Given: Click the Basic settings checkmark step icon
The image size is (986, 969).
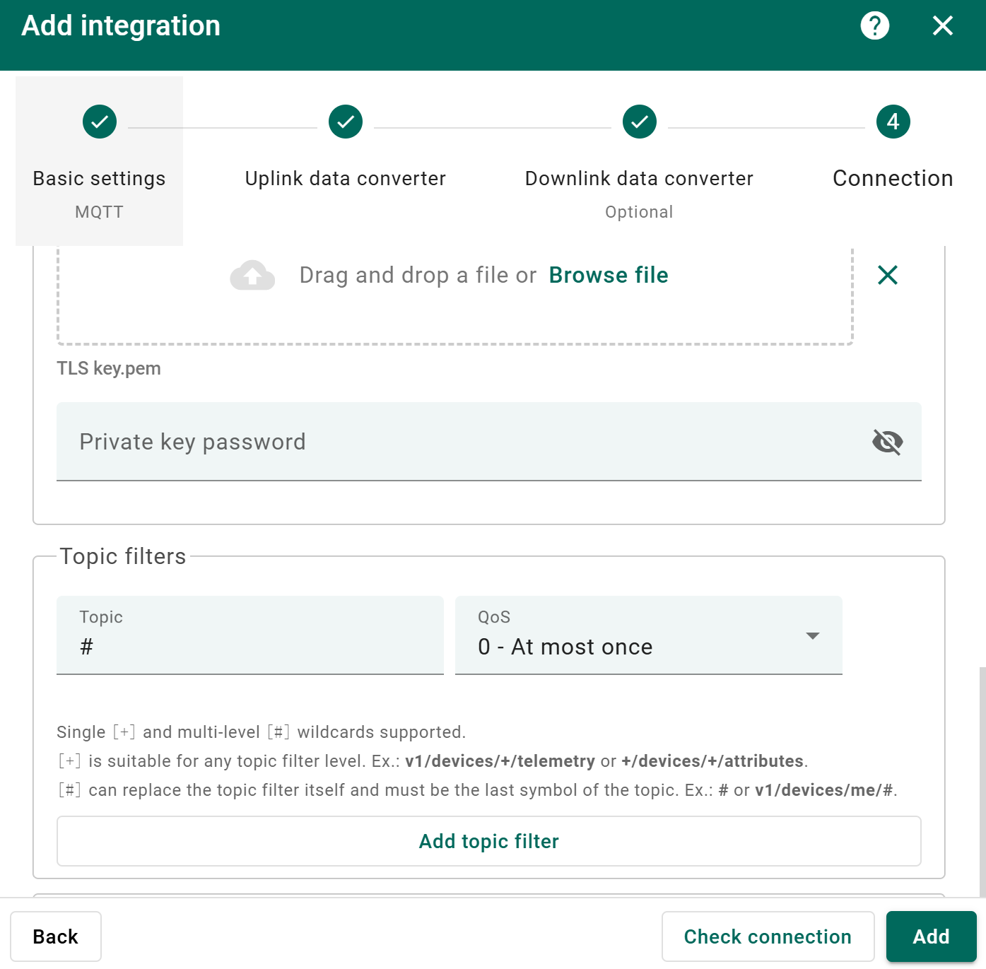Looking at the screenshot, I should tap(100, 122).
